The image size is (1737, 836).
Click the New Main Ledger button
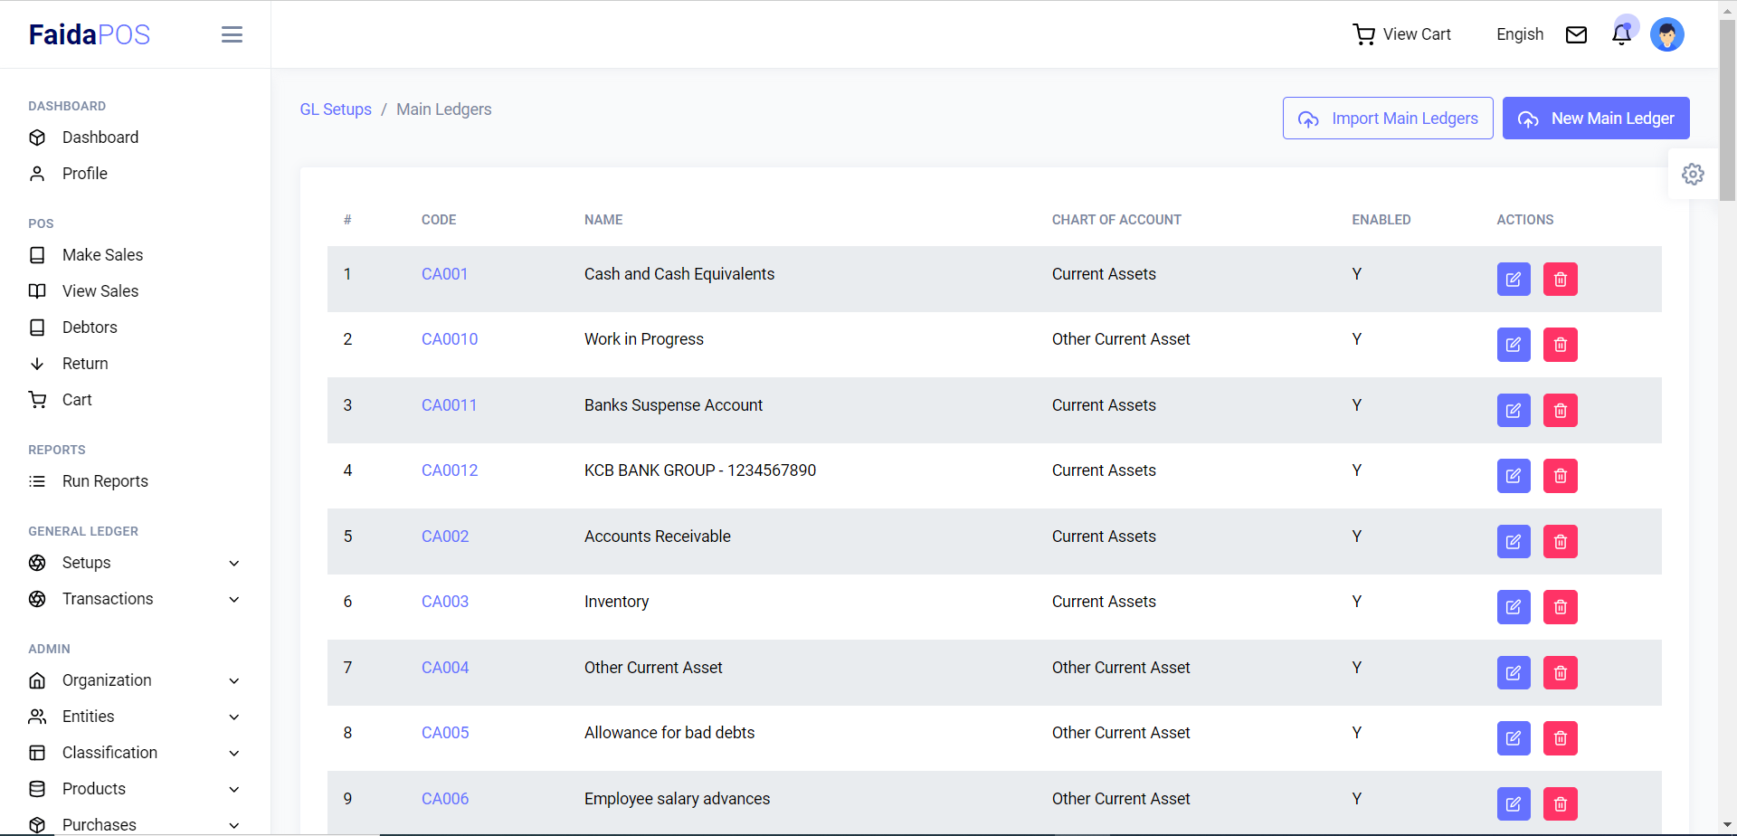[1595, 119]
